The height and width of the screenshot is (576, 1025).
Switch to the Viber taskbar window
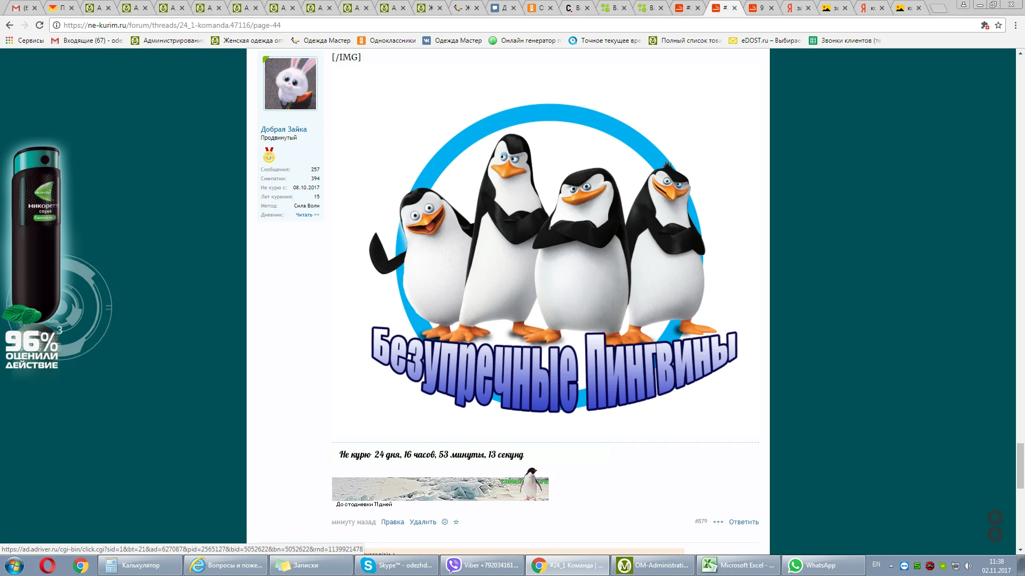click(x=482, y=565)
